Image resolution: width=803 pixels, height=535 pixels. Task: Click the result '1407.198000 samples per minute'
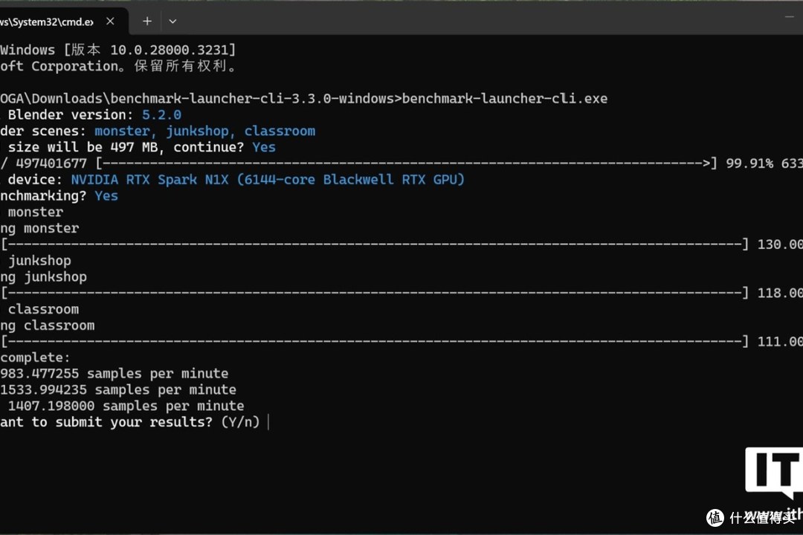tap(126, 406)
